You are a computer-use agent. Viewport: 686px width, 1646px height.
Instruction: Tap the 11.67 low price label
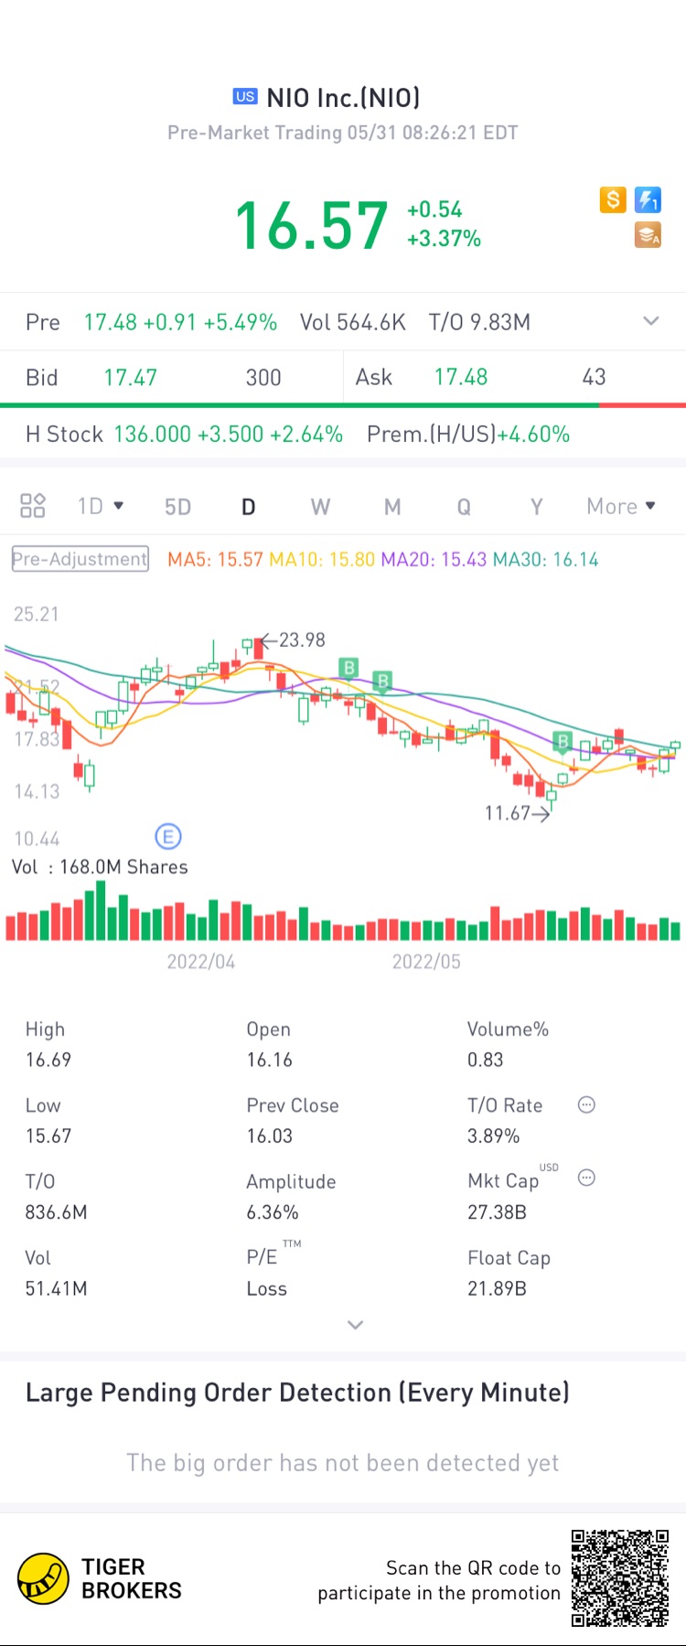pos(508,812)
